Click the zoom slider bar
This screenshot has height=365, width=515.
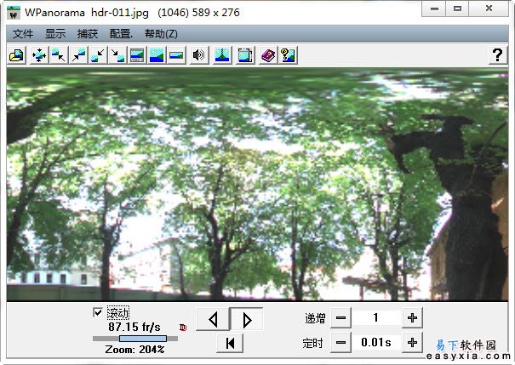click(136, 338)
